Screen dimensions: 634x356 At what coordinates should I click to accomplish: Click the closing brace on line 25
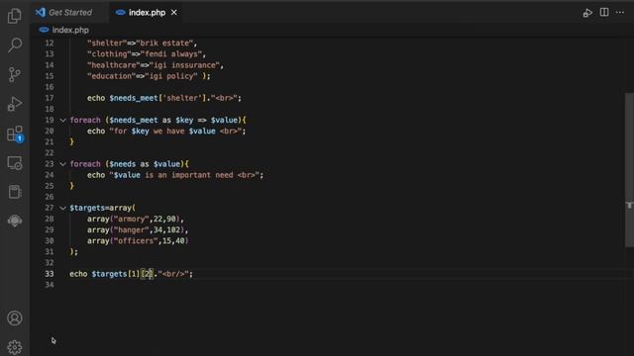[71, 186]
